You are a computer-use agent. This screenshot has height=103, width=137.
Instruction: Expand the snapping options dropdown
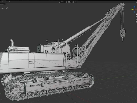pos(71,2)
